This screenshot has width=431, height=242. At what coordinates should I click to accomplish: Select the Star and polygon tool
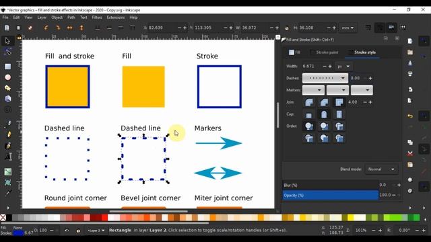point(7,88)
